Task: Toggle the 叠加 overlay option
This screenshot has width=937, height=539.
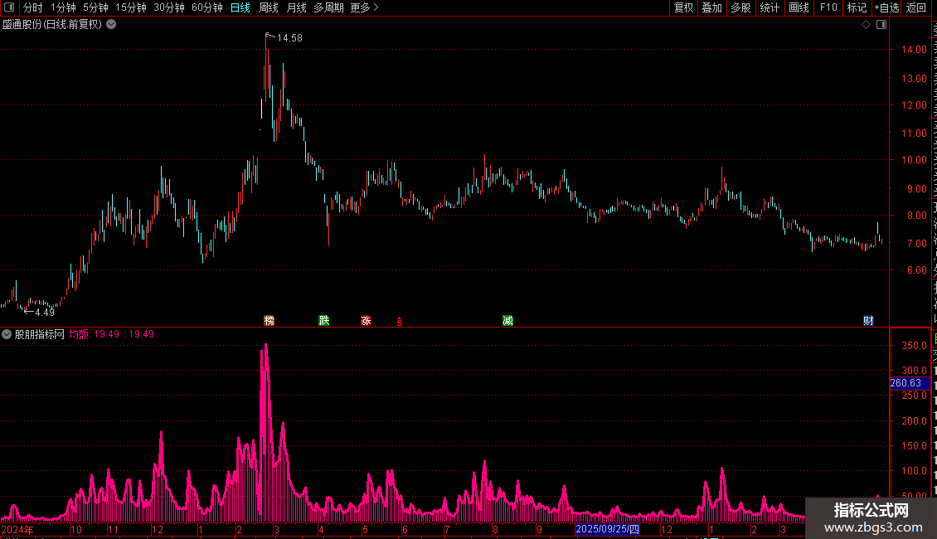Action: coord(711,7)
